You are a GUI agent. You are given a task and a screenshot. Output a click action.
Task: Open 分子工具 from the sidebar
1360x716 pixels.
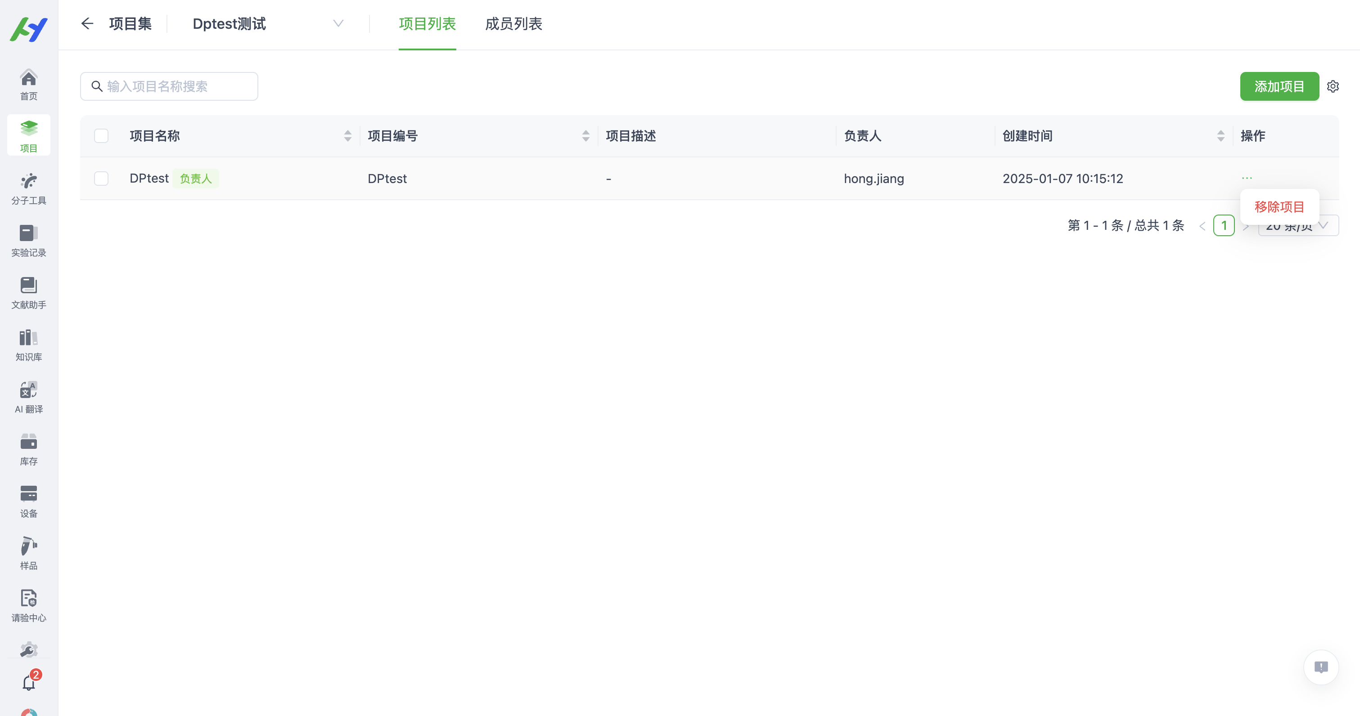click(28, 188)
